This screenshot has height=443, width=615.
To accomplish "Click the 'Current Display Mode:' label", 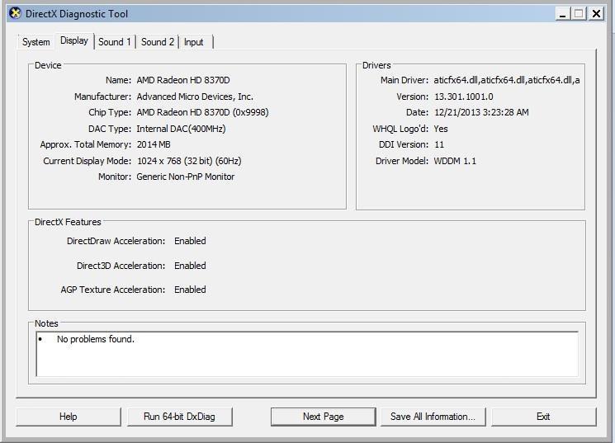I will point(87,161).
